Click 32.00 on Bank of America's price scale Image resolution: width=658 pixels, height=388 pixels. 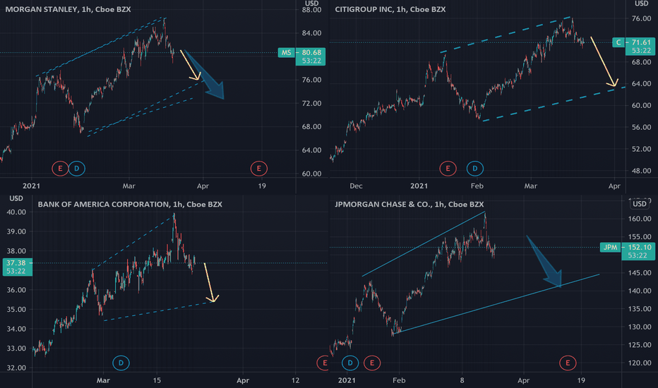click(x=16, y=368)
